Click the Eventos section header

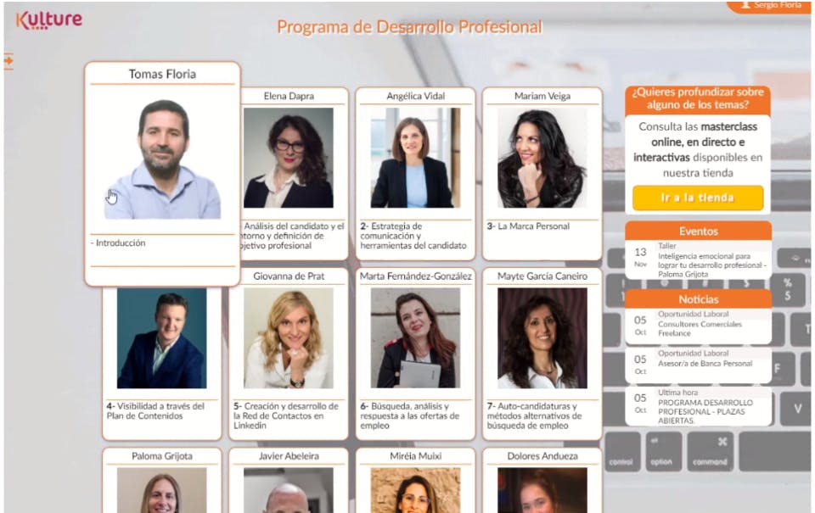click(x=698, y=231)
